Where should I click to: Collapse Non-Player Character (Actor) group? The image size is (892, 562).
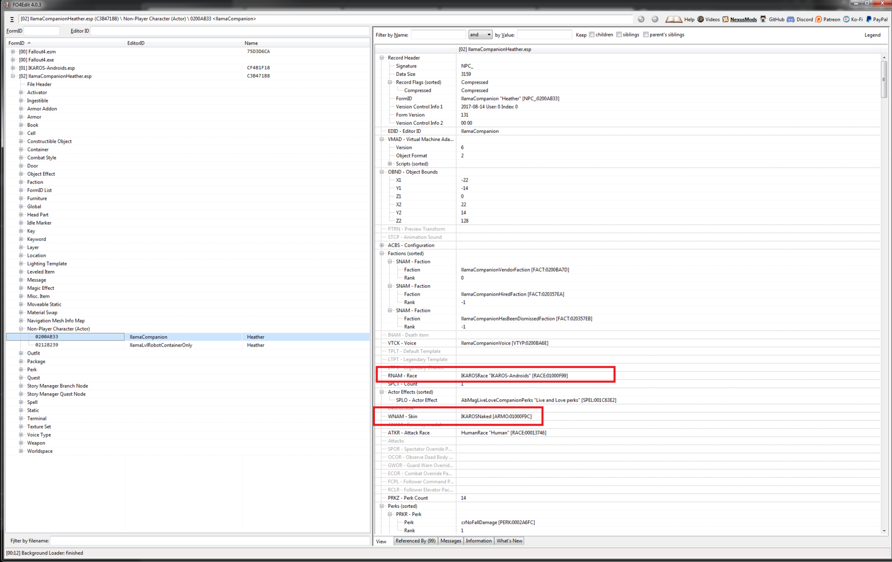pos(21,329)
